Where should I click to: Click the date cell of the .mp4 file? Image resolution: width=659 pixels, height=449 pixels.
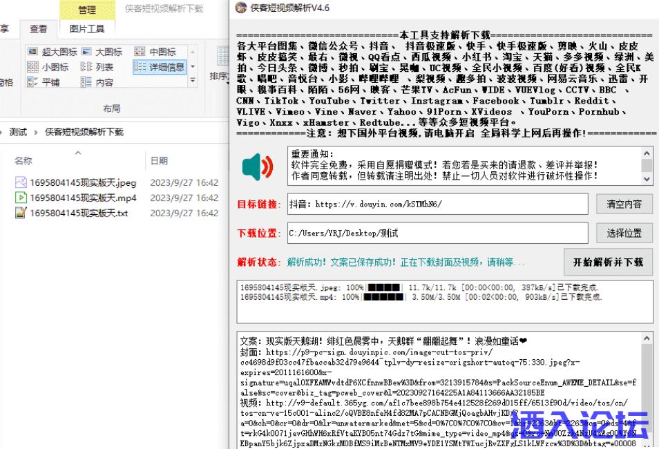click(184, 198)
